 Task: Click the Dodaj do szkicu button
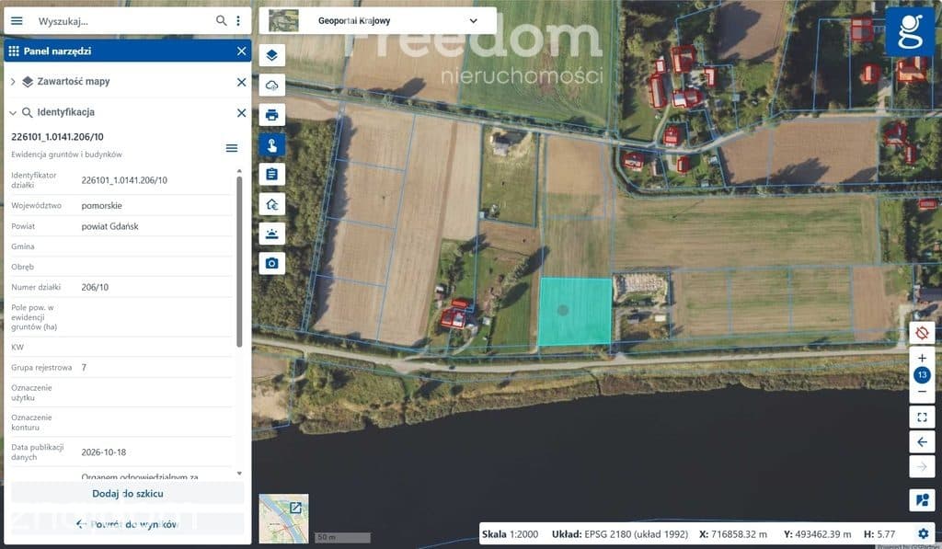127,493
